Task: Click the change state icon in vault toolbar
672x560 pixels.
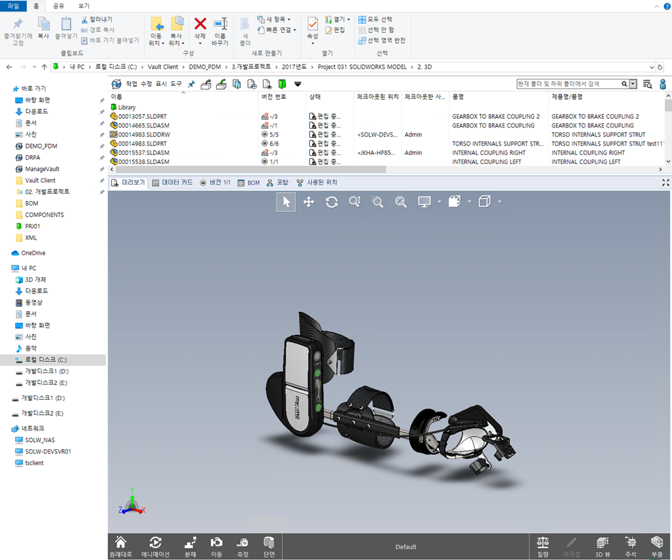Action: coord(267,84)
